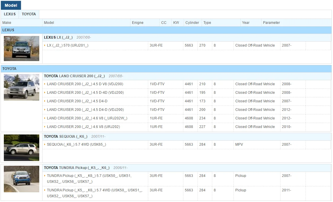This screenshot has width=333, height=202.
Task: Select the TOYOTA make tab
Action: 29,14
